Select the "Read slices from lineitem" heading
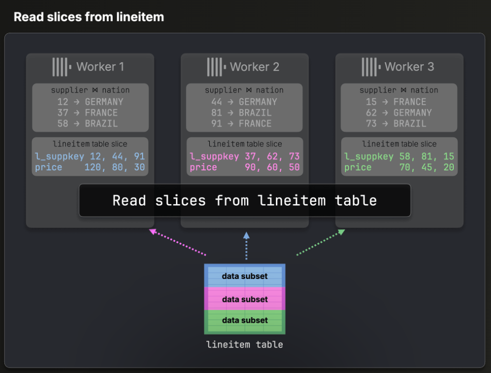Image resolution: width=491 pixels, height=373 pixels. click(x=89, y=17)
